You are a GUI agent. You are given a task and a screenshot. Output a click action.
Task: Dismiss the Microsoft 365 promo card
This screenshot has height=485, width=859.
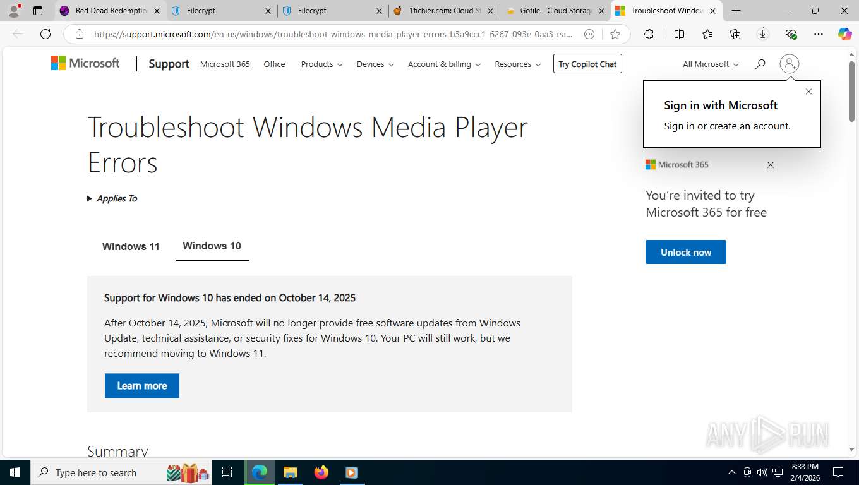(770, 165)
